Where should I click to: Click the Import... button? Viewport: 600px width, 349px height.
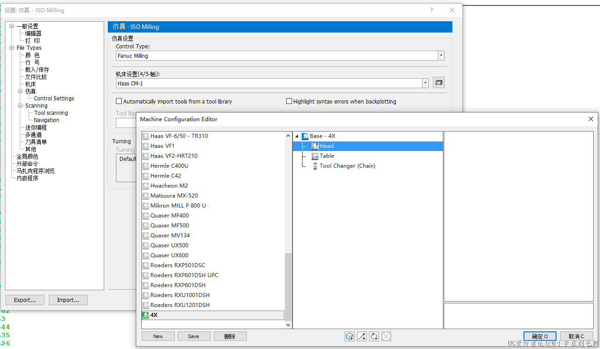coord(68,300)
